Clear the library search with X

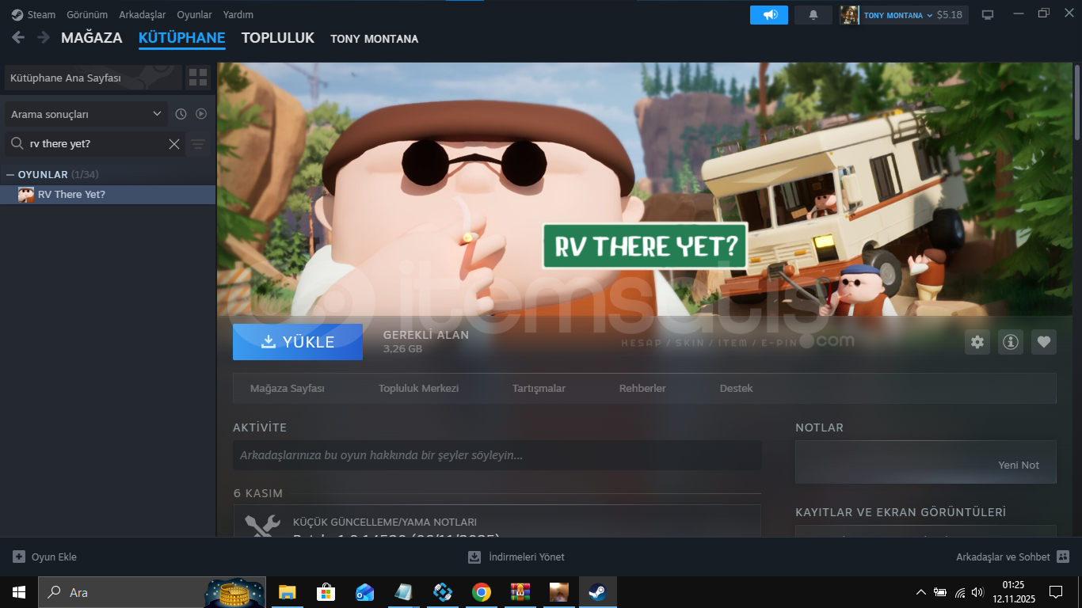tap(174, 144)
